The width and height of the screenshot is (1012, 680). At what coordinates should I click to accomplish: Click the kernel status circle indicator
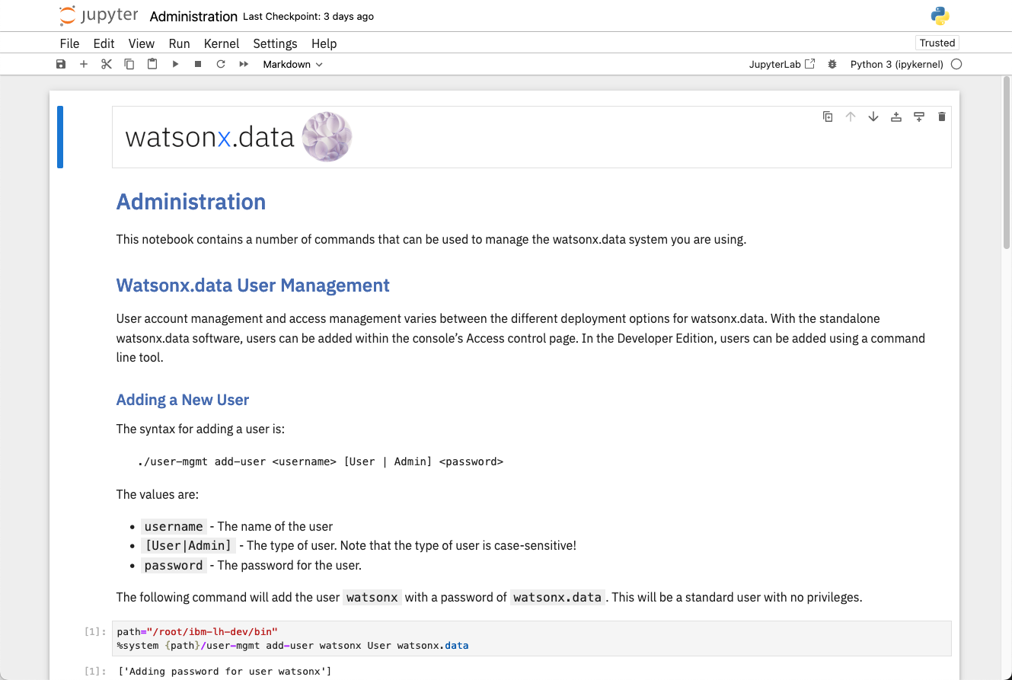(956, 64)
